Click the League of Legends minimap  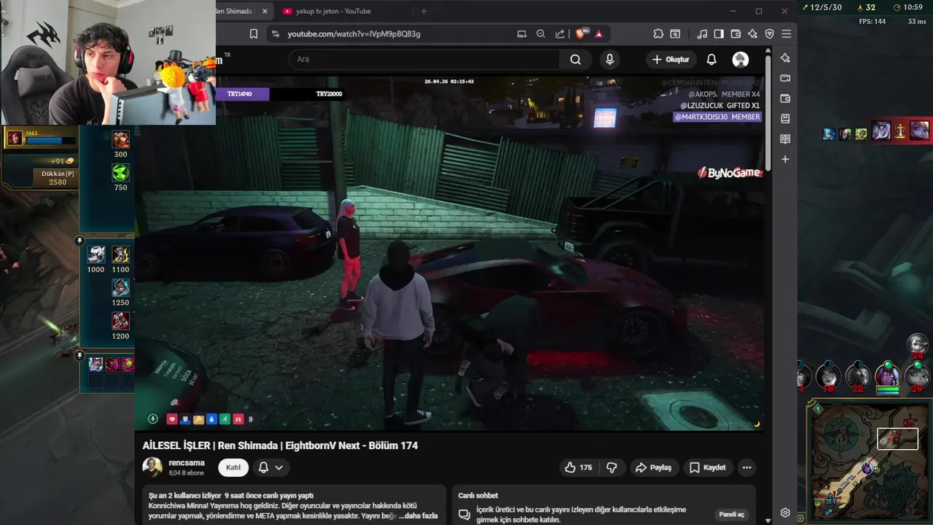coord(870,462)
